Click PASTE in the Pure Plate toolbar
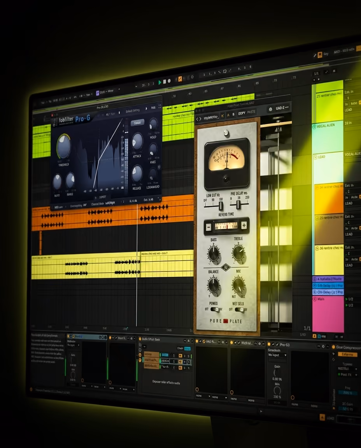 251,112
